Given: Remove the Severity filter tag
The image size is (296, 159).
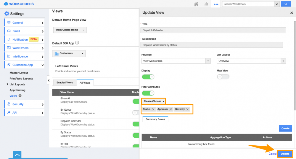Looking at the screenshot, I should pos(187,109).
